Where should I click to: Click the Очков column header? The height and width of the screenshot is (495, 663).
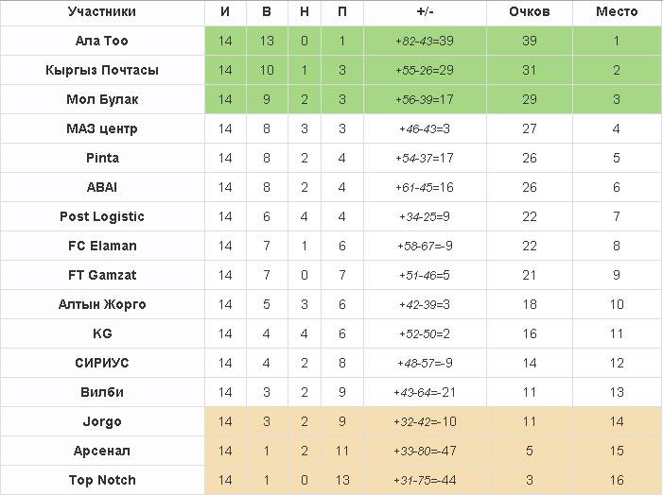pyautogui.click(x=529, y=11)
